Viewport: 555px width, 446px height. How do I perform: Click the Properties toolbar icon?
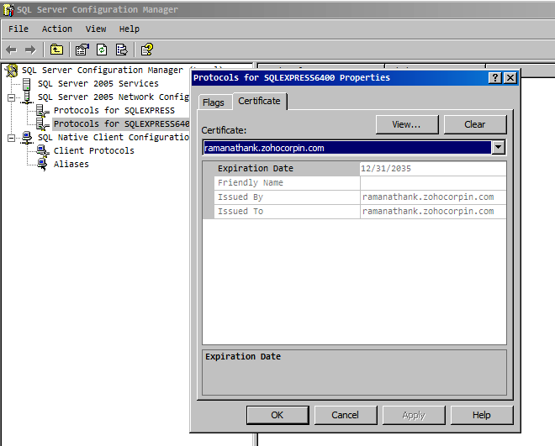click(82, 50)
